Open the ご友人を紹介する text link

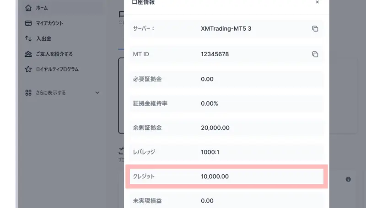pyautogui.click(x=54, y=54)
